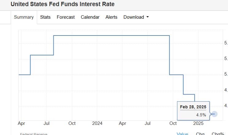Click the 4.5% value in tooltip
Screen dimensions: 228x135
[201, 115]
